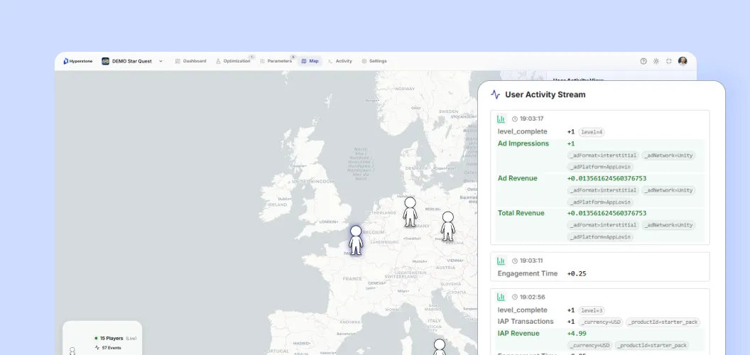750x355 pixels.
Task: Click the DEMO Star Quest game icon
Action: point(105,61)
